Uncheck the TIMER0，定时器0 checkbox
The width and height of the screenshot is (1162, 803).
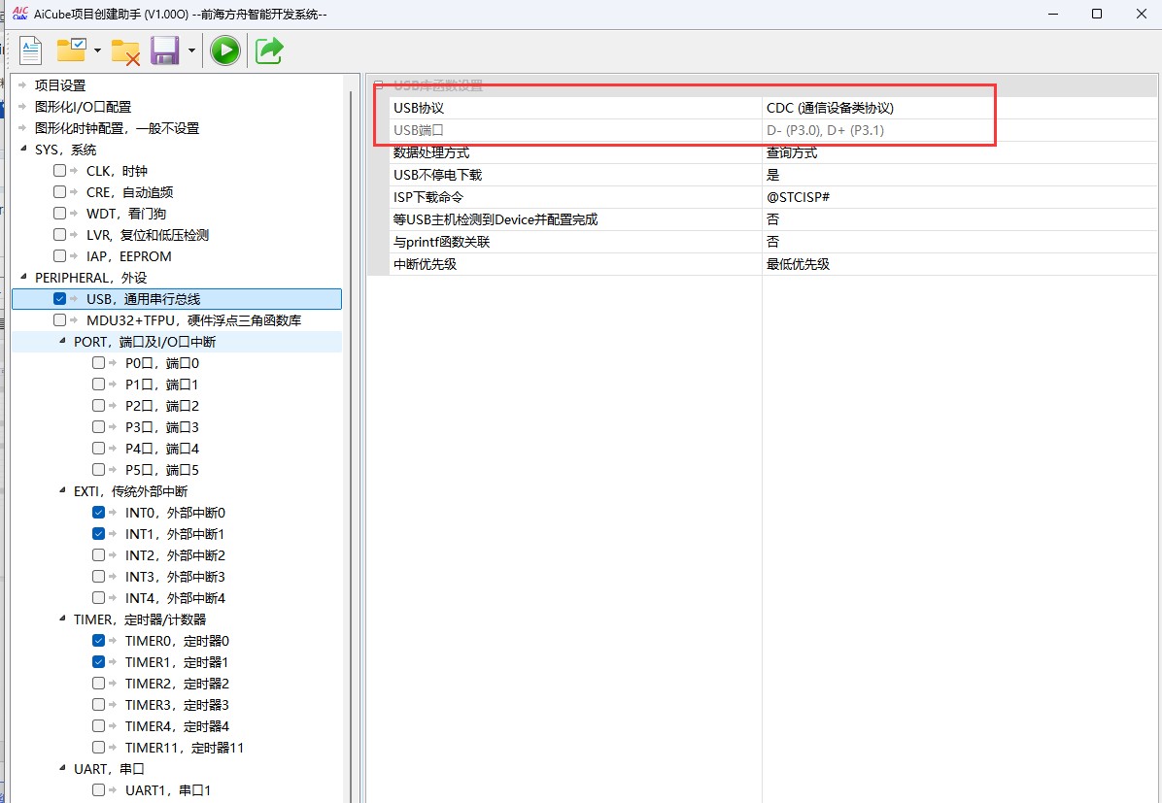click(x=98, y=641)
